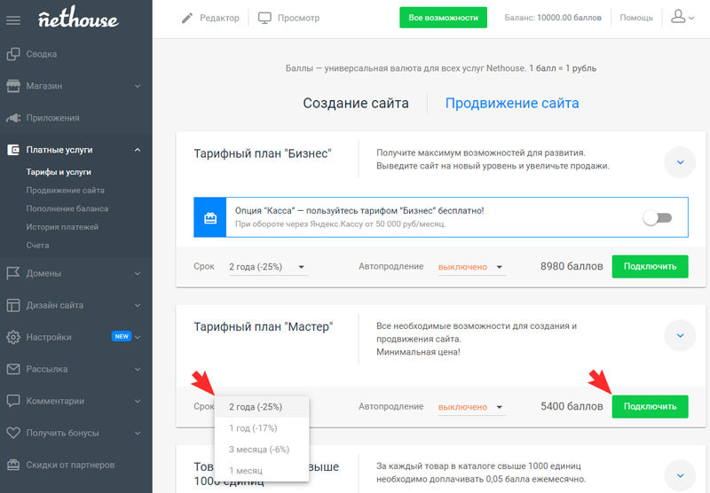Switch to Продвижение сайта tab
Image resolution: width=710 pixels, height=493 pixels.
coord(512,103)
